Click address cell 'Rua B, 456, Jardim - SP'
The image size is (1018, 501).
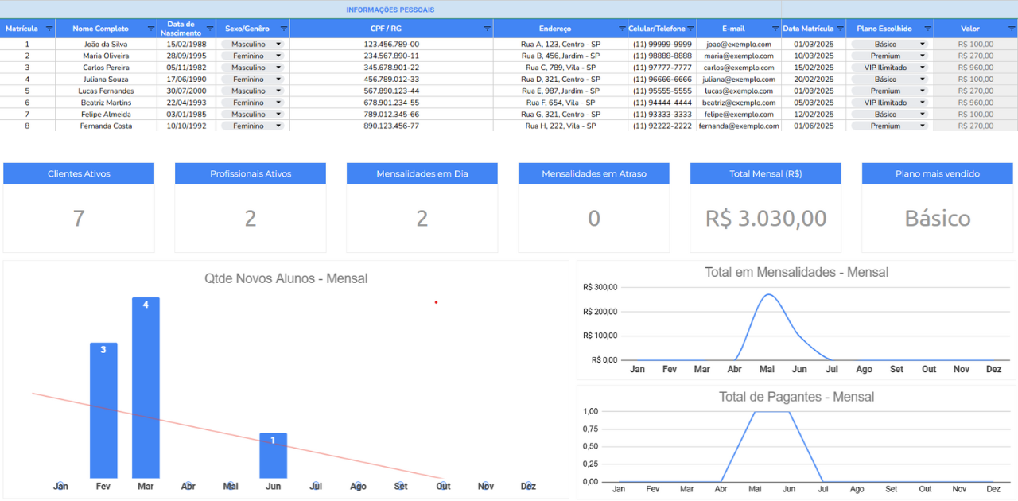point(561,56)
